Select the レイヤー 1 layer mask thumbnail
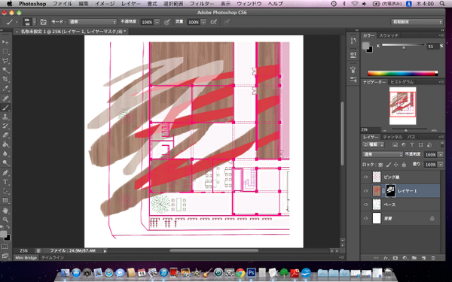The image size is (452, 282). (x=390, y=191)
